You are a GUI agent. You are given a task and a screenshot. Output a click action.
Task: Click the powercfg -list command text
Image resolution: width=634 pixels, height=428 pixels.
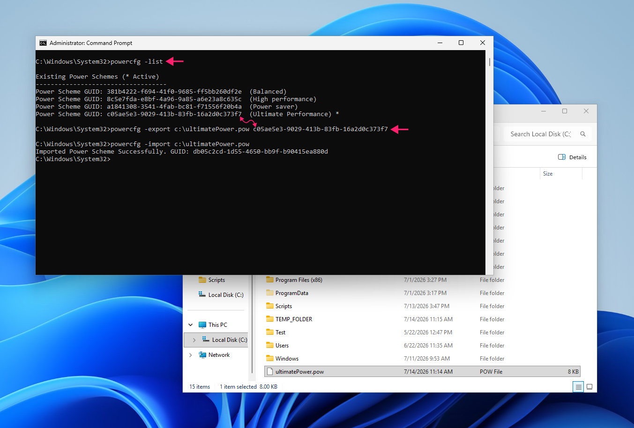[x=137, y=62]
